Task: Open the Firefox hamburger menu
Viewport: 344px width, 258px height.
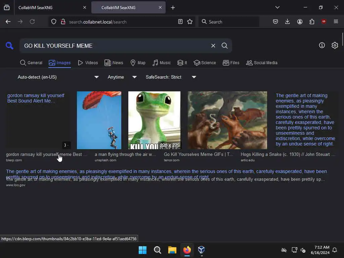Action: tap(336, 21)
